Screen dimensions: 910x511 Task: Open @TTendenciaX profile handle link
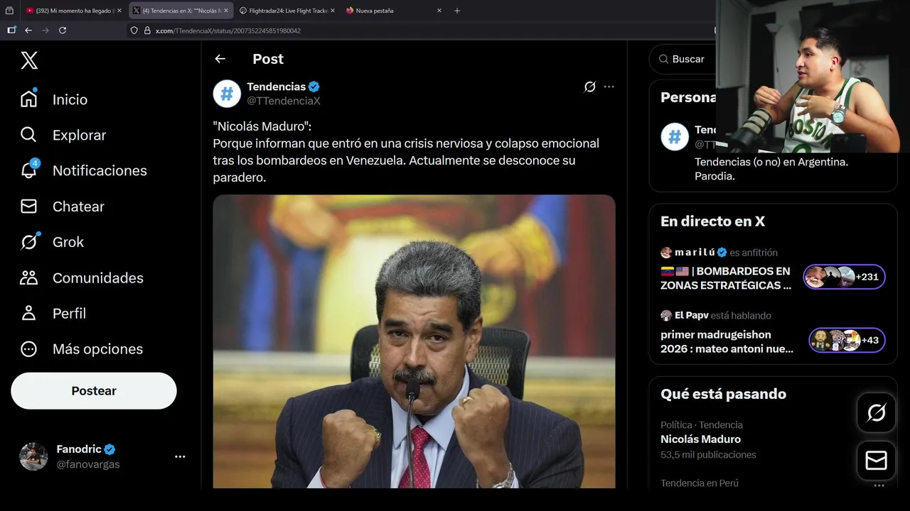[284, 101]
